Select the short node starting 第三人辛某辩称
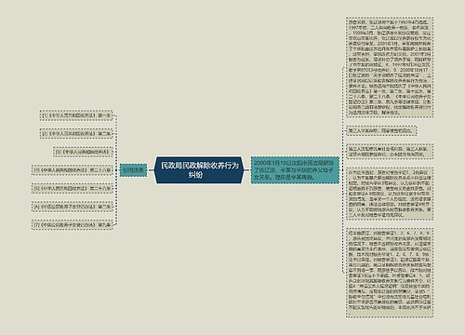465x335 pixels. pos(381,130)
